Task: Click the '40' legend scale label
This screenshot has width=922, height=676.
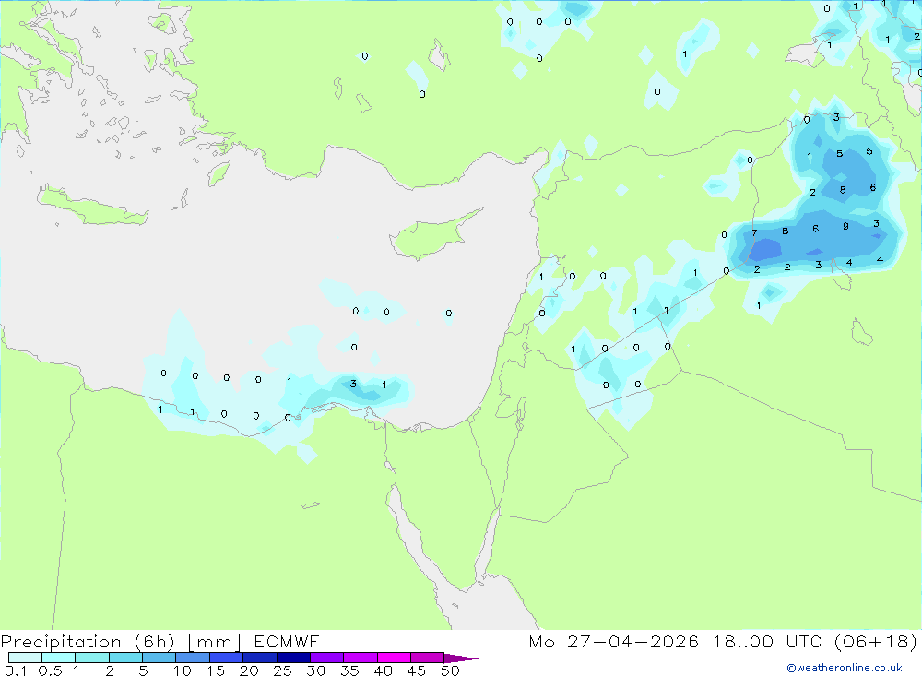Action: coord(383,670)
